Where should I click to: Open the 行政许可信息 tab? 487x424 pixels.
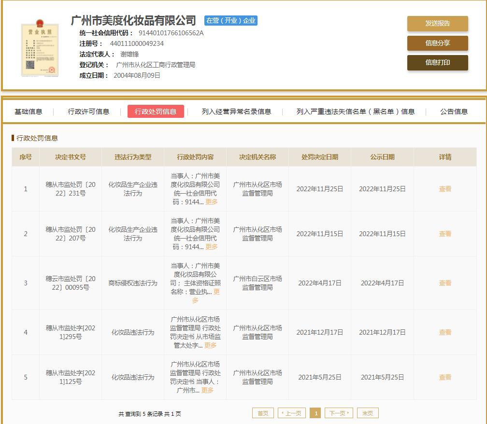88,112
